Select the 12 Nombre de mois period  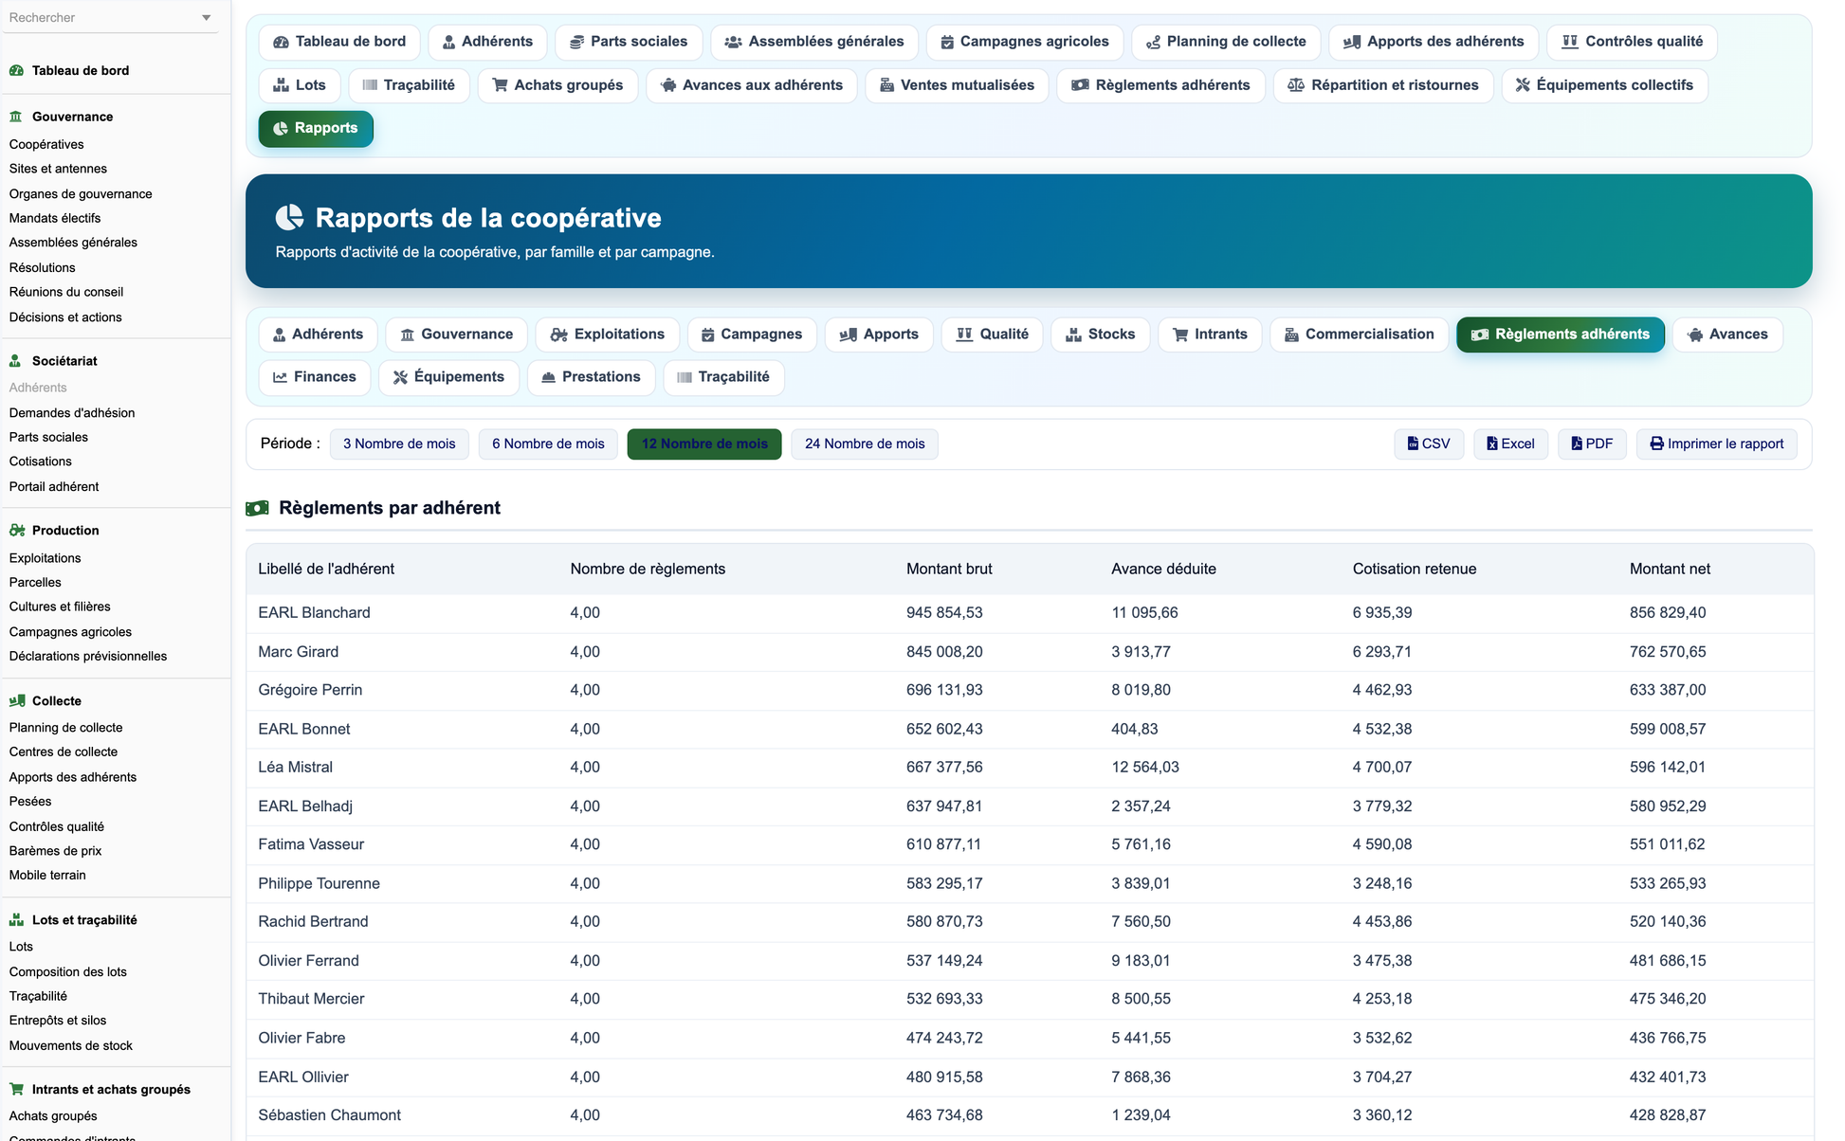[704, 444]
